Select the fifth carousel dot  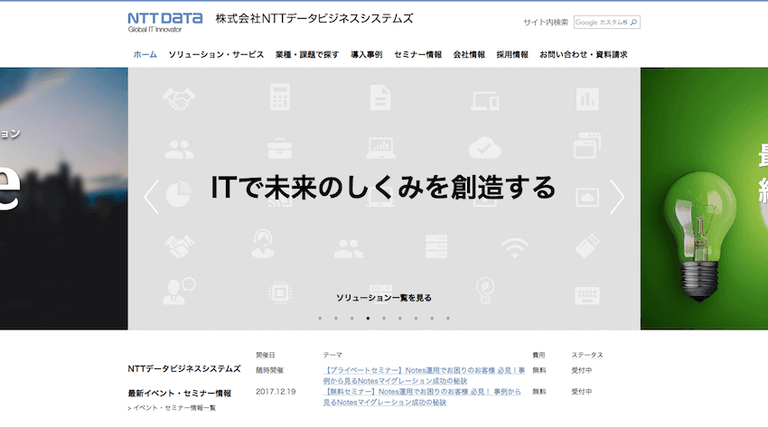(384, 318)
